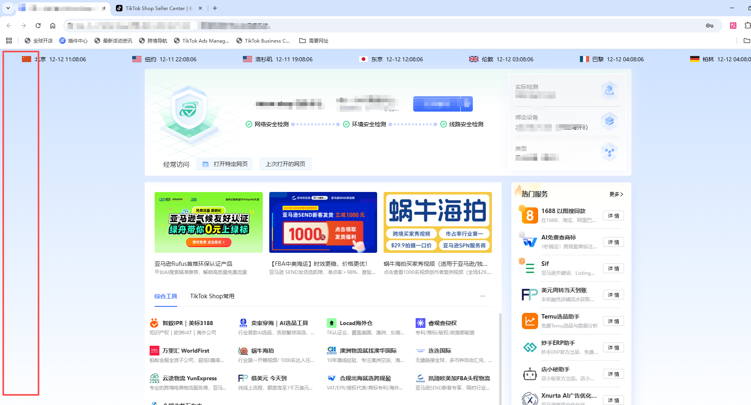Viewport: 751px width, 405px height.
Task: Open the 亚马逊SEND新客发货 blue banner
Action: (323, 222)
